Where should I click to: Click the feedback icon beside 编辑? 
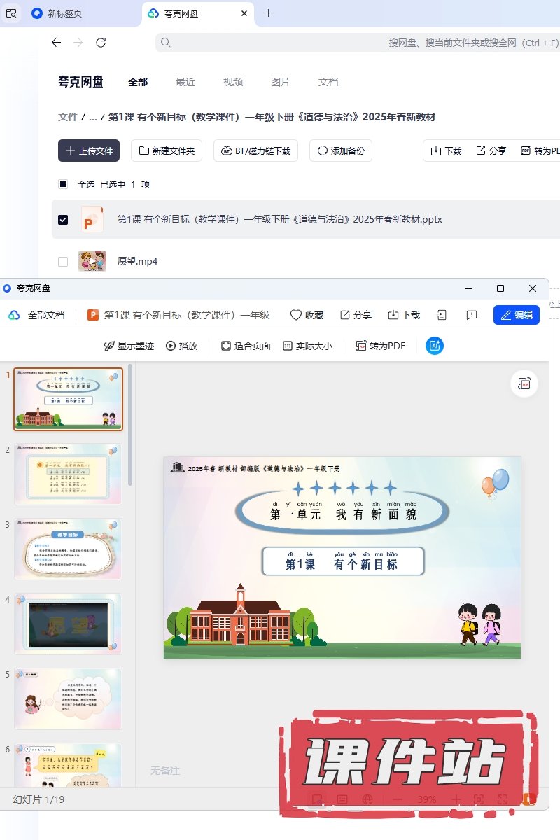click(472, 315)
